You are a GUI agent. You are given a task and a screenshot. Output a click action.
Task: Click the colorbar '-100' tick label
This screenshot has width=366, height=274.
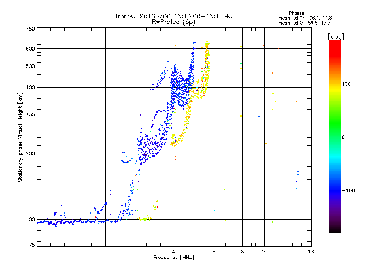[x=348, y=190]
